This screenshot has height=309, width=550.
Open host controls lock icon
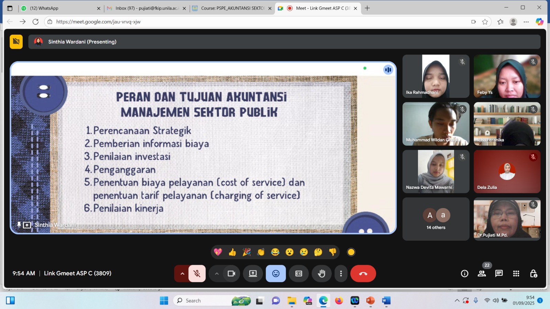tap(533, 274)
